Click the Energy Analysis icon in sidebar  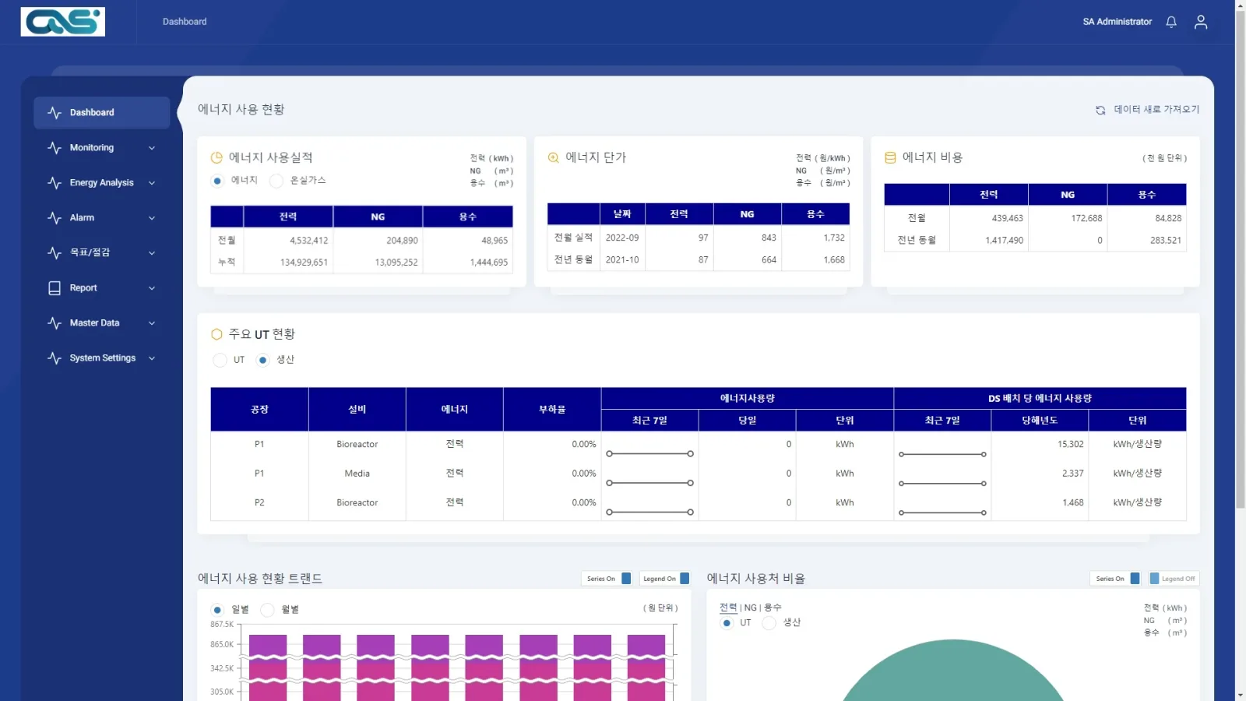[55, 182]
